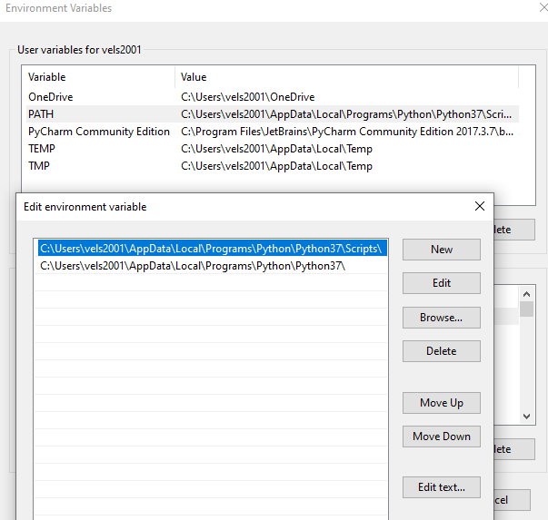Select the OneDrive user variable row
The height and width of the screenshot is (520, 548).
(x=51, y=97)
